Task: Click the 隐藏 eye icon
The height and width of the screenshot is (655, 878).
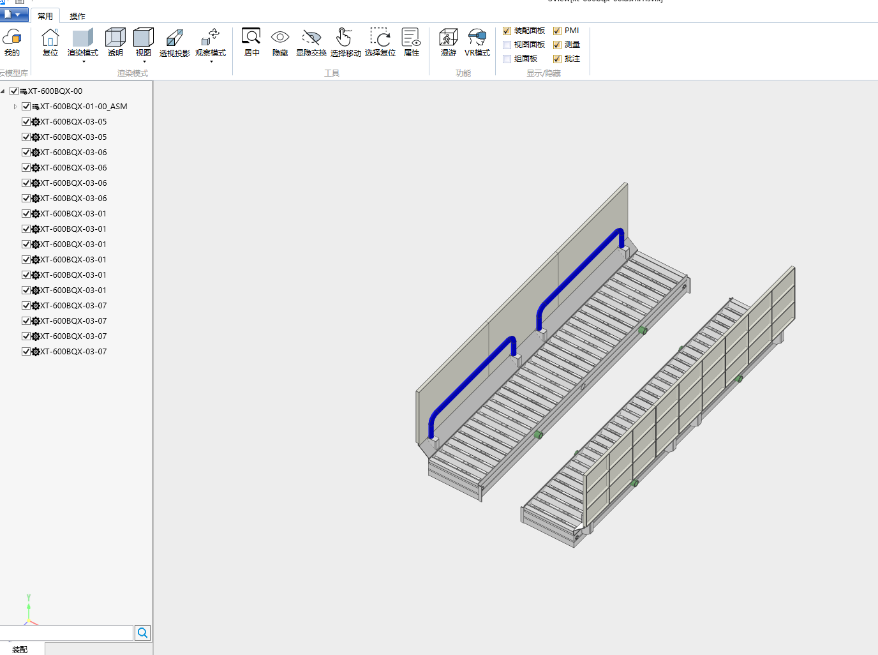Action: pos(280,37)
